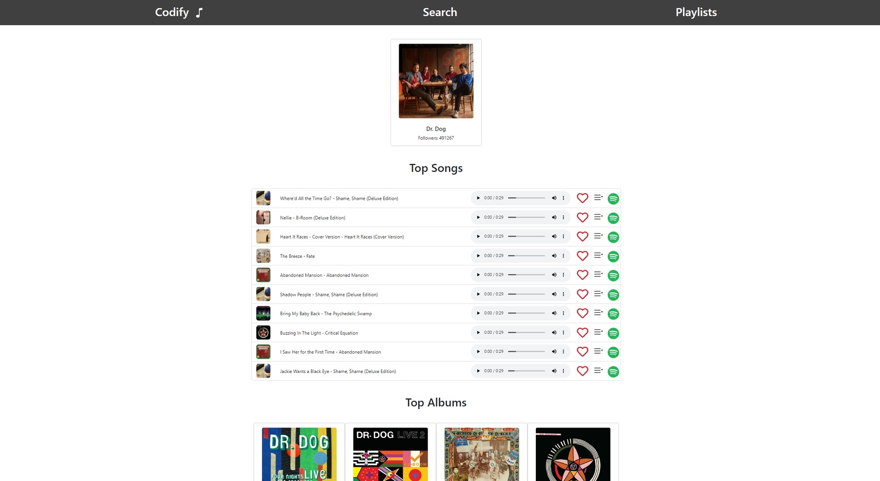Play the Abandoned Mansion song preview

tap(478, 275)
